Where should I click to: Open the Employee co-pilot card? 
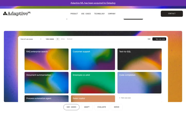point(93,83)
